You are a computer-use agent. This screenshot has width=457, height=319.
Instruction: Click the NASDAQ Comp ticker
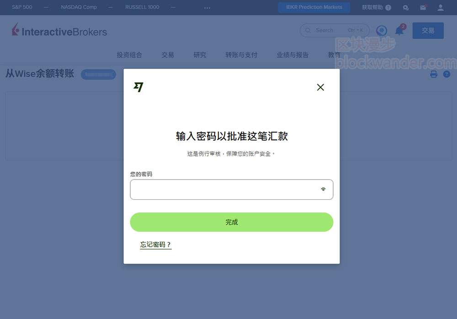(x=79, y=7)
